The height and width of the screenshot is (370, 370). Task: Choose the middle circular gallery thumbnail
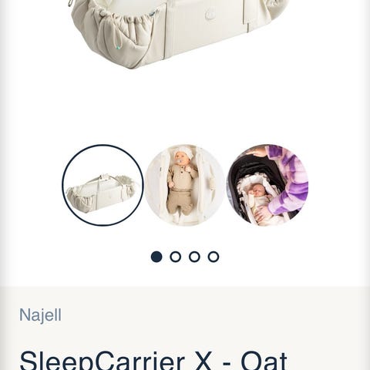click(x=184, y=185)
